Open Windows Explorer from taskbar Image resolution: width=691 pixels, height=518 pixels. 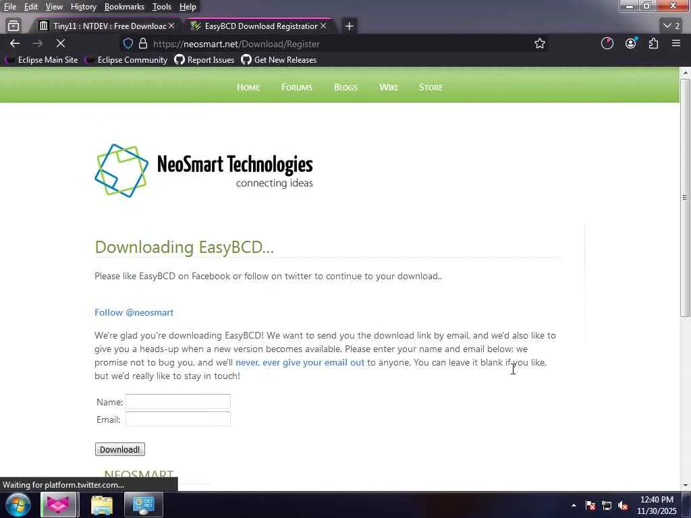click(102, 505)
